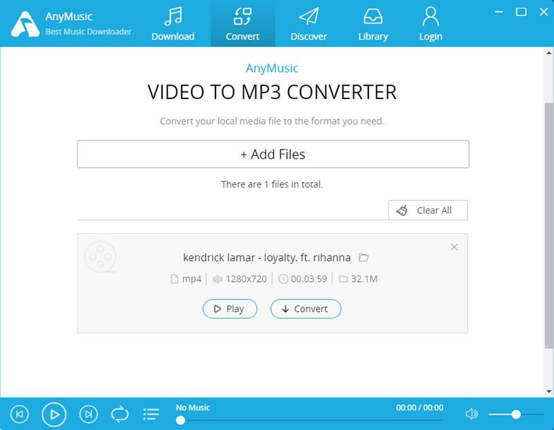Click the Clear All broom icon
554x430 pixels.
tap(402, 210)
